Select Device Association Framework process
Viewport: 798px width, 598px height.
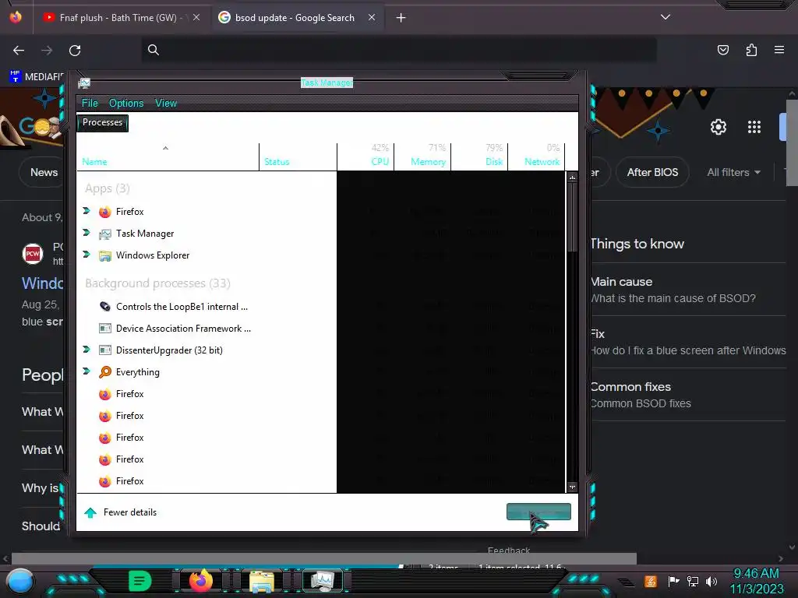tap(175, 329)
